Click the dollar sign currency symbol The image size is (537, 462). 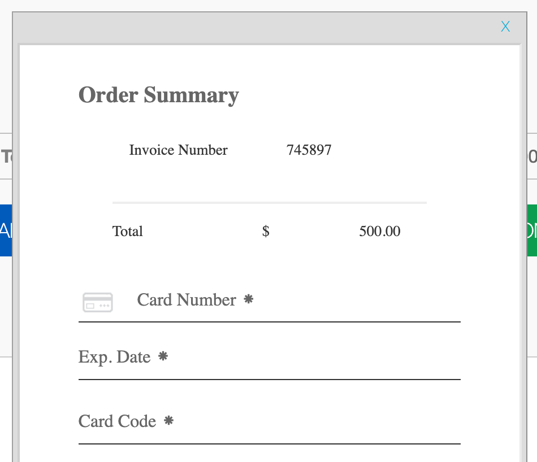pos(266,232)
